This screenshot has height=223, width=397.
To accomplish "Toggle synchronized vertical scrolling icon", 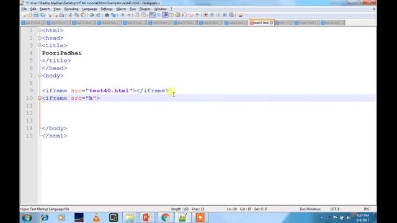I will click(x=136, y=15).
